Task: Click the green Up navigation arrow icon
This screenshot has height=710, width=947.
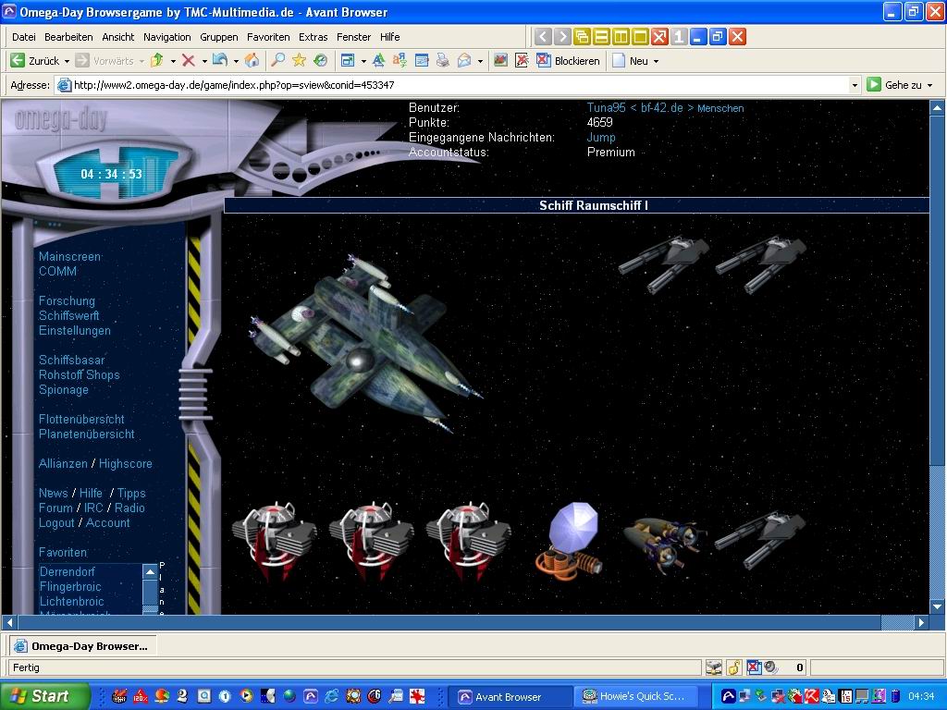Action: (x=157, y=60)
